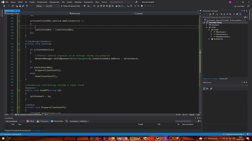The height and width of the screenshot is (141, 252).
Task: Open the Debug configuration dropdown
Action: click(40, 6)
